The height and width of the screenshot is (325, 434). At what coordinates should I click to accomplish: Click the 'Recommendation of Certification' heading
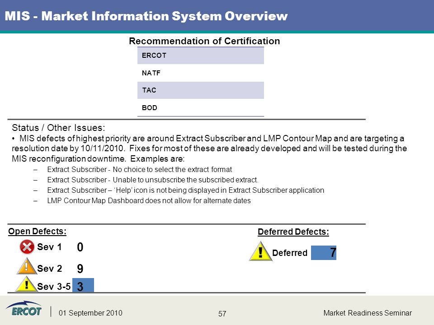[x=204, y=41]
